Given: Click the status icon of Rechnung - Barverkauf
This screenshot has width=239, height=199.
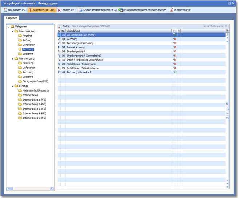Looking at the screenshot, I should coord(174,72).
